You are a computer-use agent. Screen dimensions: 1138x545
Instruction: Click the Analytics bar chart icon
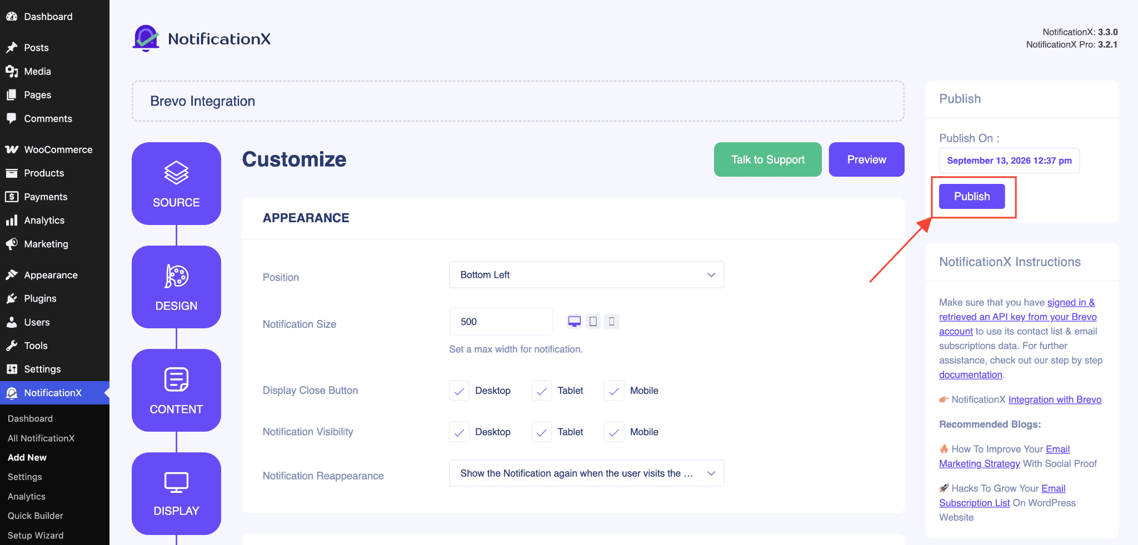(x=12, y=221)
